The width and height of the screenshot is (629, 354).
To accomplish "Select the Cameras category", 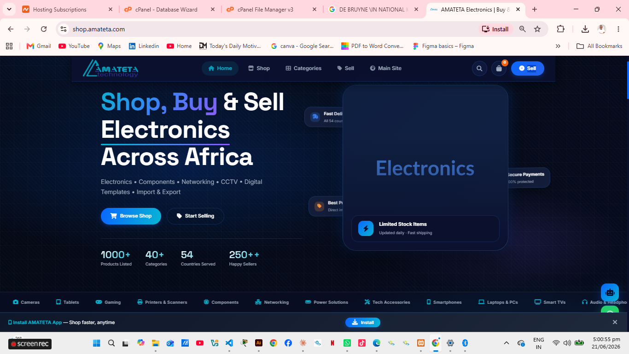I will pyautogui.click(x=26, y=302).
